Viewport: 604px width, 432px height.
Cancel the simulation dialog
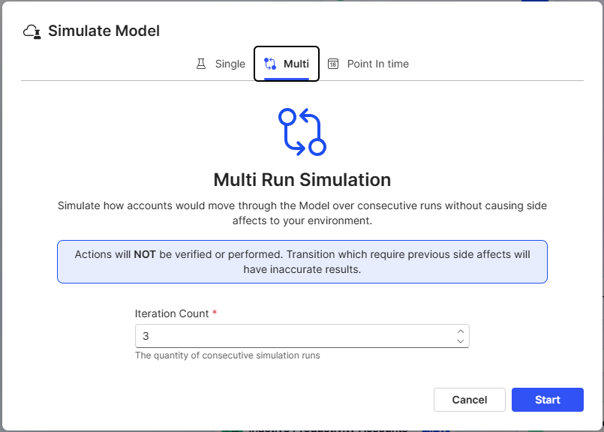[x=470, y=400]
